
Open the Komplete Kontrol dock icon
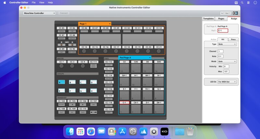pyautogui.click(x=164, y=132)
